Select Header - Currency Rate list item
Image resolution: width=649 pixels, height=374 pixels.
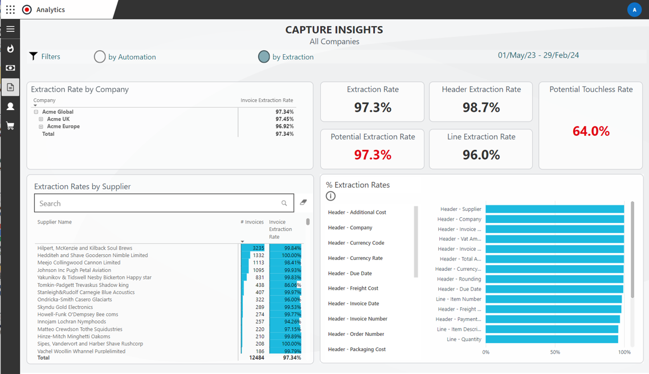[x=355, y=258]
